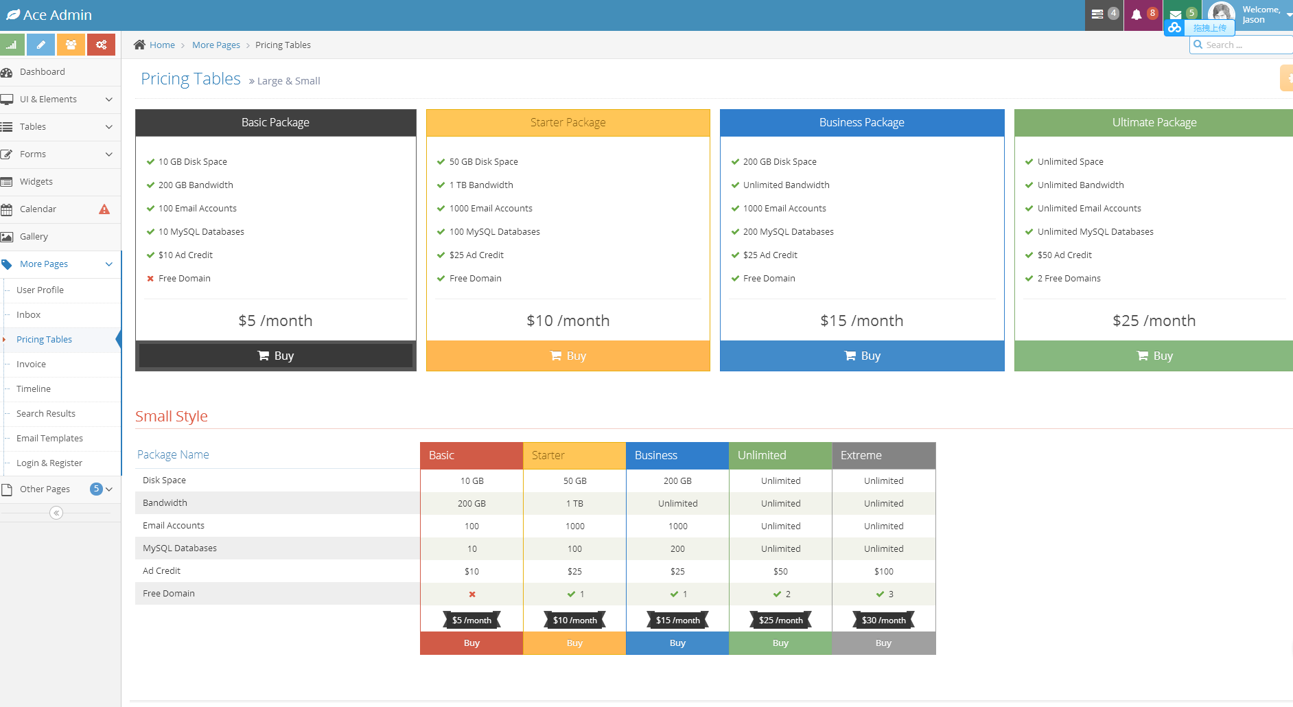Click the Basic Package dark header
Viewport: 1293px width, 707px height.
276,123
